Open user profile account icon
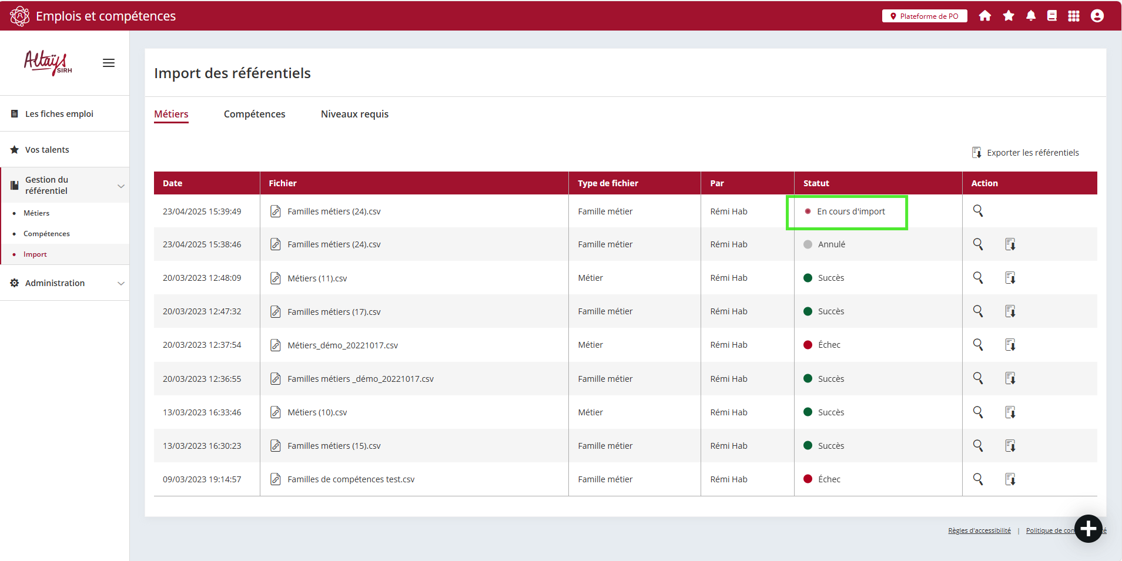The width and height of the screenshot is (1122, 561). point(1097,16)
